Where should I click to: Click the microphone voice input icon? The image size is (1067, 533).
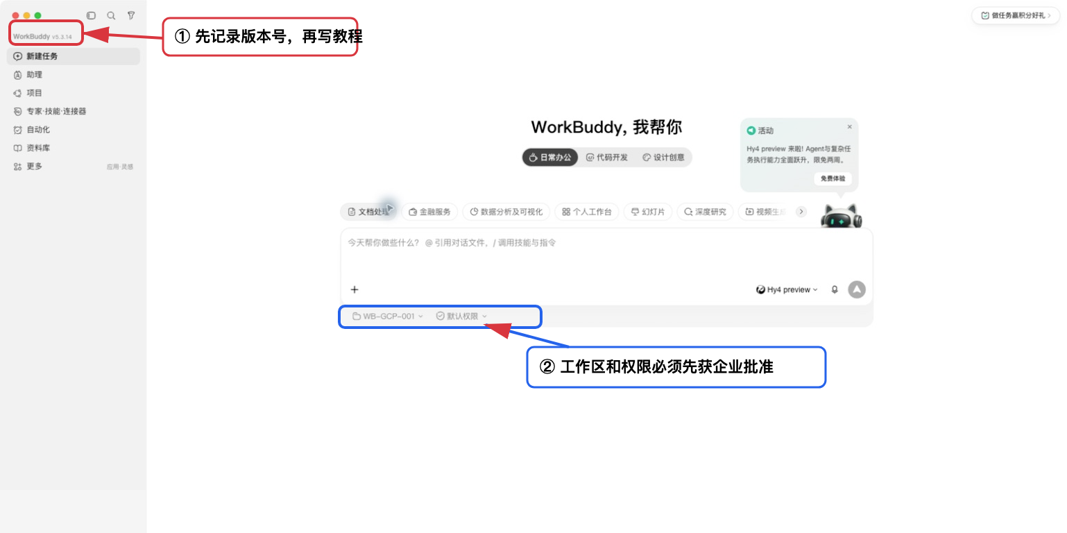coord(835,290)
